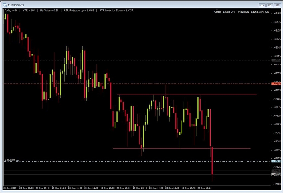The image size is (283, 193).
Task: Click the last tall red breakout candle
Action: [212, 161]
